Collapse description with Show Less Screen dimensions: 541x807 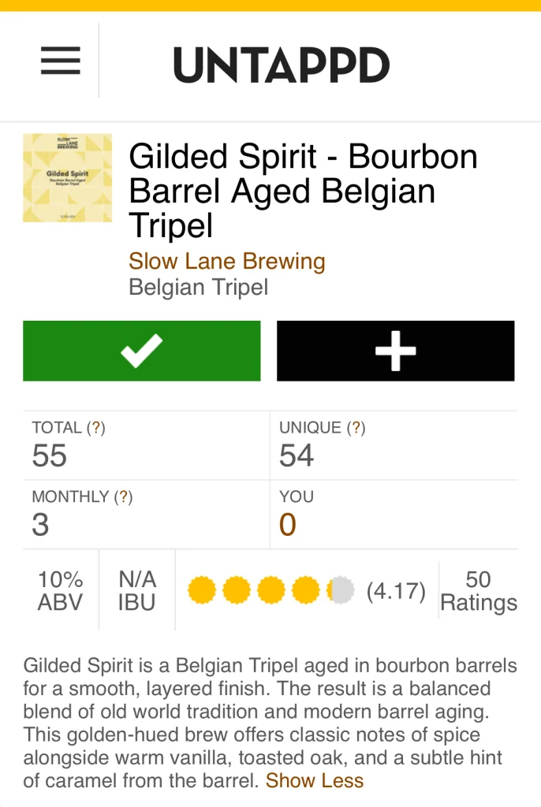[x=315, y=781]
